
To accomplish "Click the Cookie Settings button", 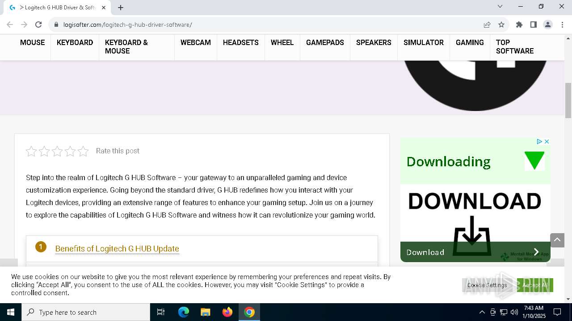I will (487, 285).
